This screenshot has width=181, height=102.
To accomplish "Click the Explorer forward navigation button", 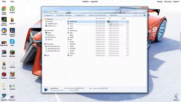I will coord(46,11).
